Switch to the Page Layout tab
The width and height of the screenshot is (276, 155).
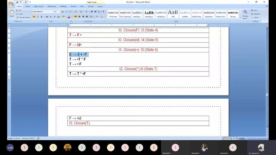pyautogui.click(x=38, y=6)
